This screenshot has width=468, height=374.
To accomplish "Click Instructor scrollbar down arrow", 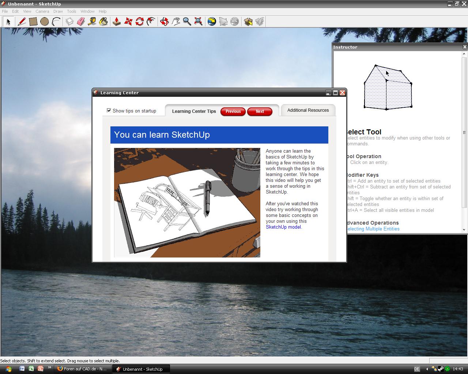I will click(x=464, y=230).
